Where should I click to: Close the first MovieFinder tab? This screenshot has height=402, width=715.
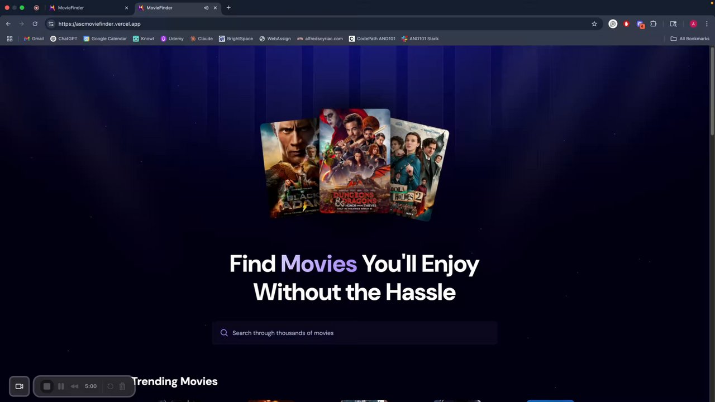tap(126, 8)
